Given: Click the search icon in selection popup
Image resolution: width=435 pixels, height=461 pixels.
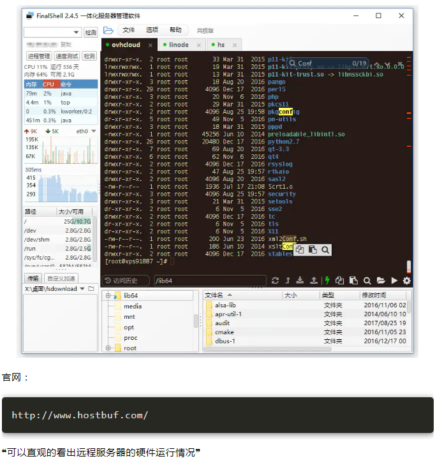Looking at the screenshot, I should (x=325, y=250).
